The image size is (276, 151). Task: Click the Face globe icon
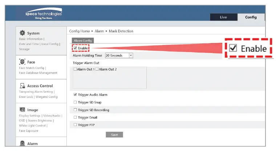point(22,62)
